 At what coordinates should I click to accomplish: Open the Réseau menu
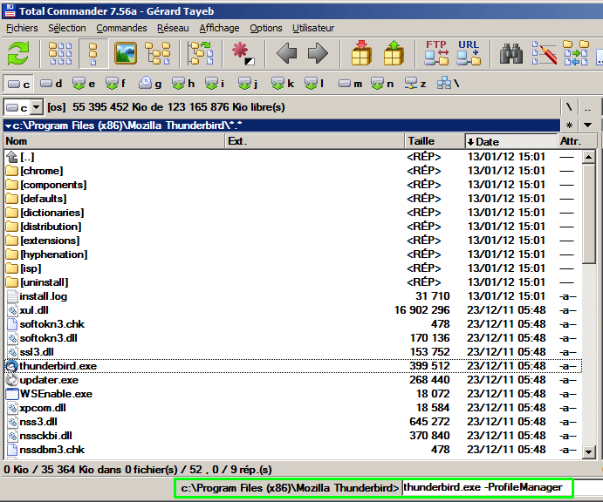173,28
